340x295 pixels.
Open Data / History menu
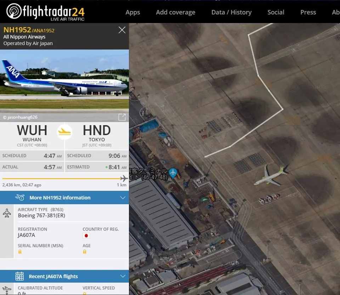coord(231,12)
